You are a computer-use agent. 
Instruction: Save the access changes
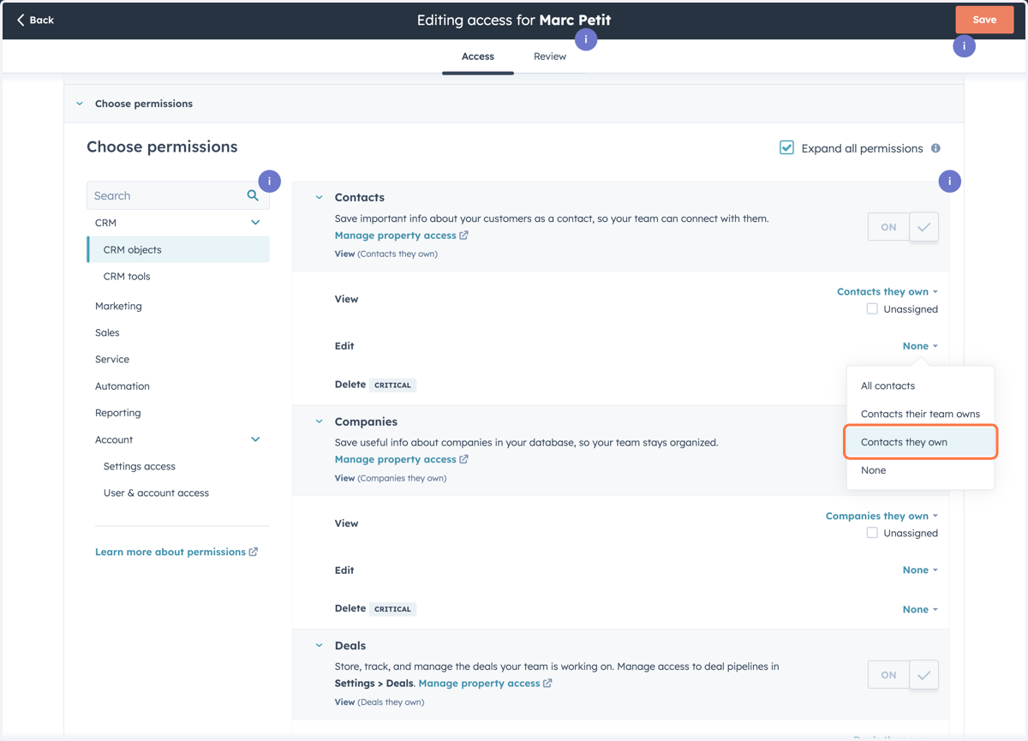[x=984, y=20]
